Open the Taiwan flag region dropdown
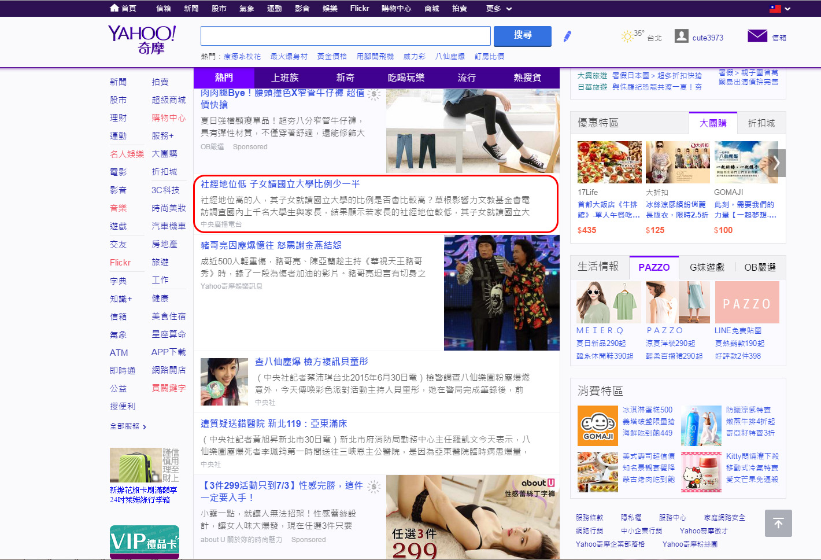 [779, 9]
